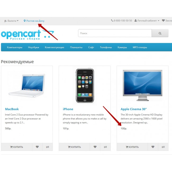The image size is (172, 172).
Task: Buy the MacBook with КУПИТЬ button
Action: point(17,147)
